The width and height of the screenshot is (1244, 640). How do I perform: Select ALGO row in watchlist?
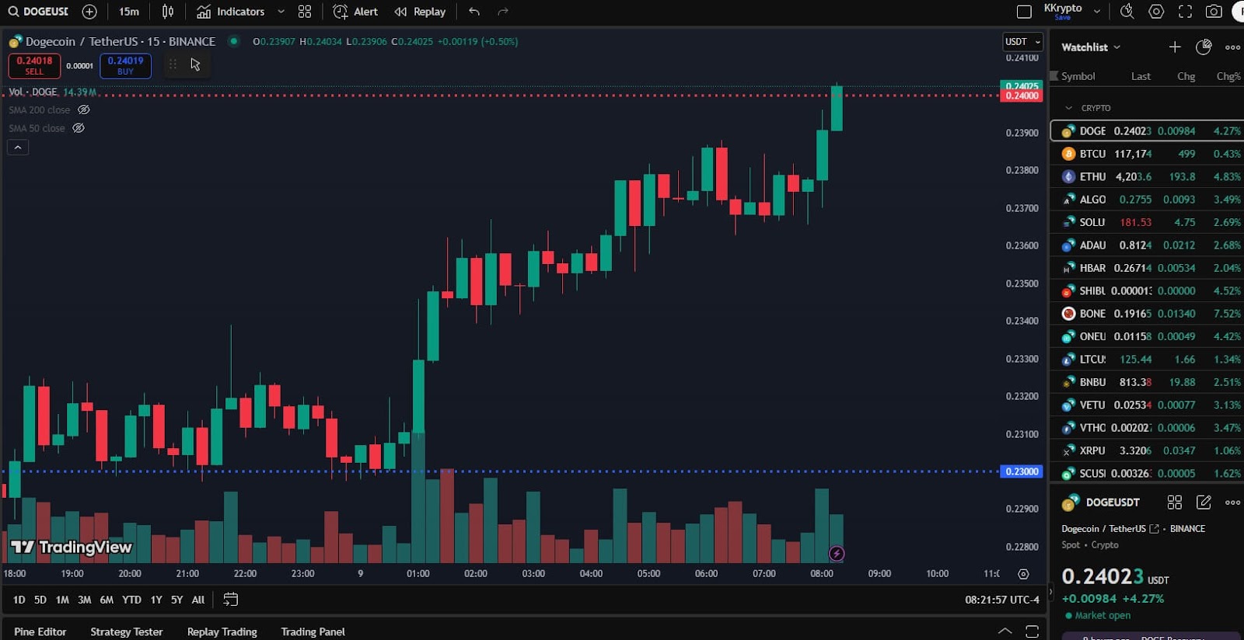tap(1148, 200)
